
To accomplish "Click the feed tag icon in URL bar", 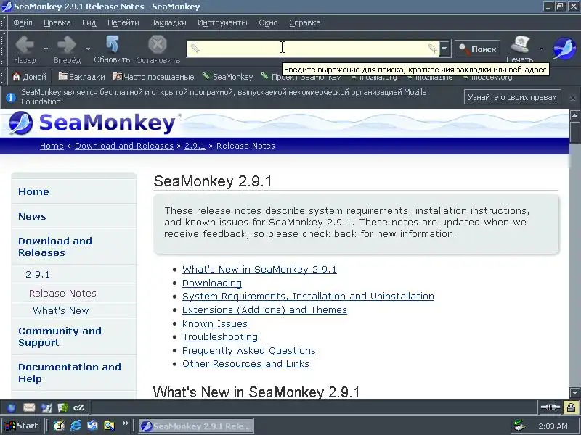I will (432, 49).
